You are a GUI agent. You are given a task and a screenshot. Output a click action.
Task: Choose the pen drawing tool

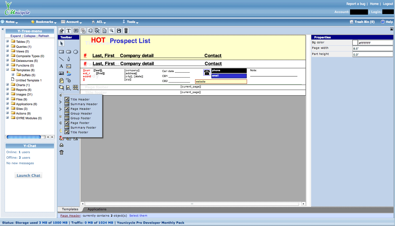[68, 59]
